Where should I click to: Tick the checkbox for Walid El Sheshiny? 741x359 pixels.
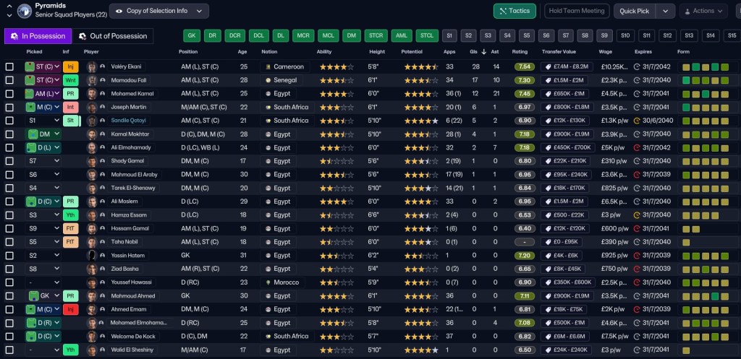point(9,350)
